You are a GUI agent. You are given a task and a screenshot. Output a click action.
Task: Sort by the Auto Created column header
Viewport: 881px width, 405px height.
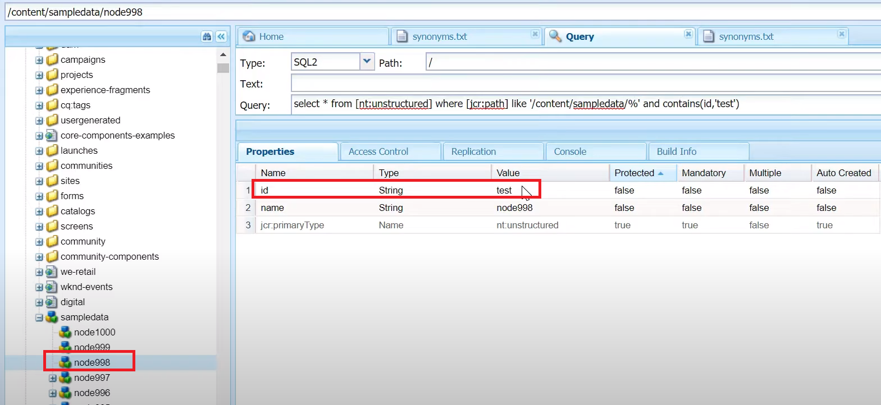tap(845, 173)
